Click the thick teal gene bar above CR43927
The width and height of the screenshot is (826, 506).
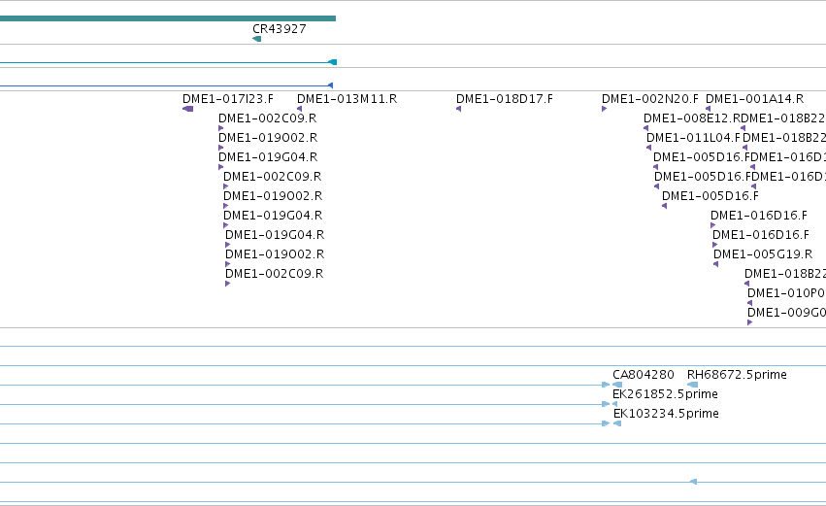pos(168,18)
